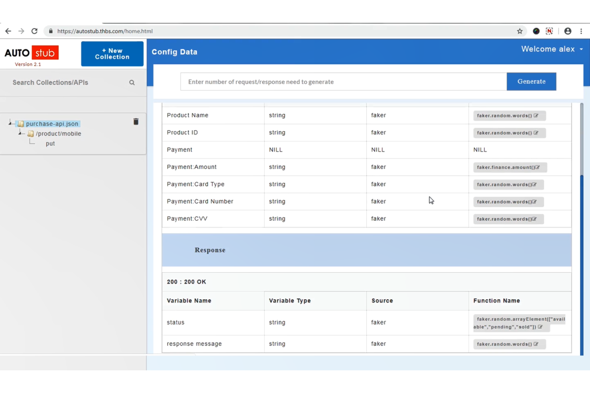Click the Generate button
Viewport: 590px width, 393px height.
click(531, 81)
